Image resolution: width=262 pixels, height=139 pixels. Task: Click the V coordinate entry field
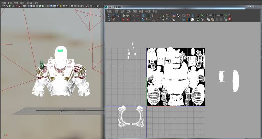coord(219,15)
